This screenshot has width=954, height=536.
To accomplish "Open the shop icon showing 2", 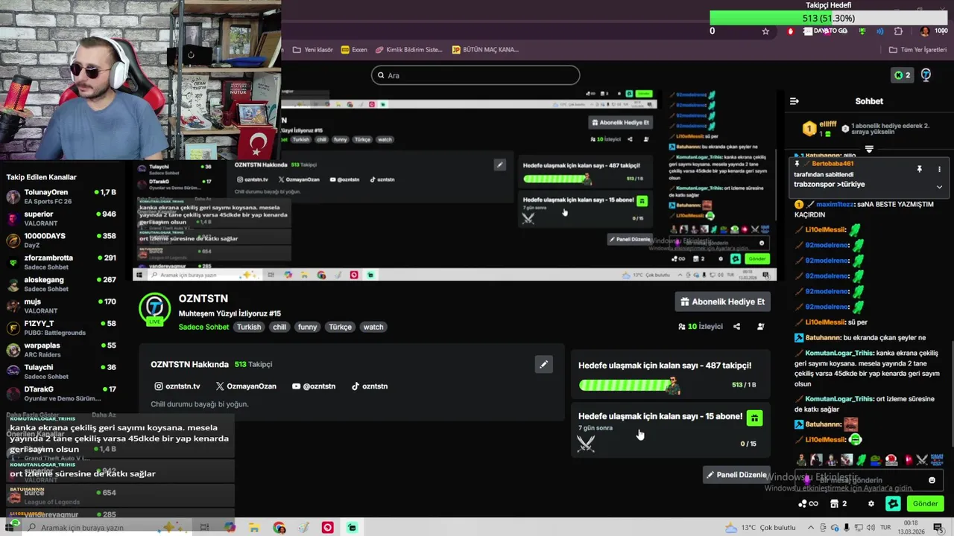I will (838, 504).
